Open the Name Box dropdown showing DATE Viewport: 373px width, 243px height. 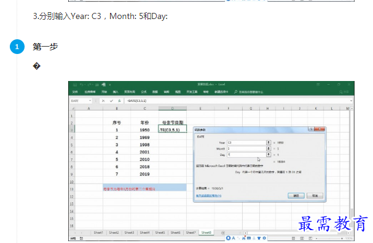coord(90,101)
